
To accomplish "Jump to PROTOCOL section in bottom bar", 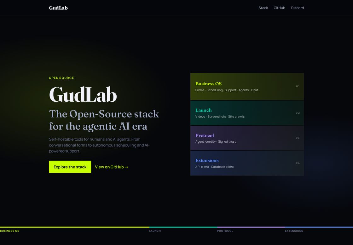I will coord(225,231).
